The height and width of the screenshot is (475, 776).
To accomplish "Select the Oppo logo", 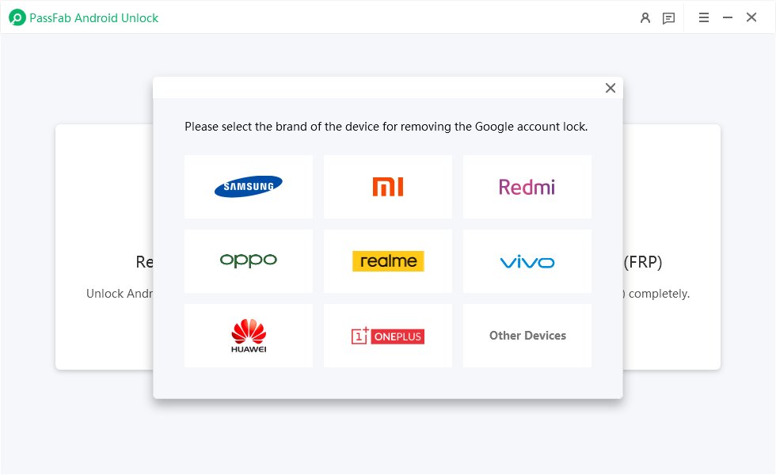I will pos(248,260).
